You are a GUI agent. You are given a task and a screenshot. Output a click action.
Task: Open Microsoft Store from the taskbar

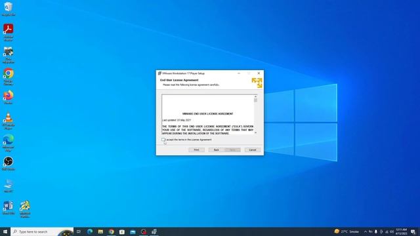click(x=122, y=231)
